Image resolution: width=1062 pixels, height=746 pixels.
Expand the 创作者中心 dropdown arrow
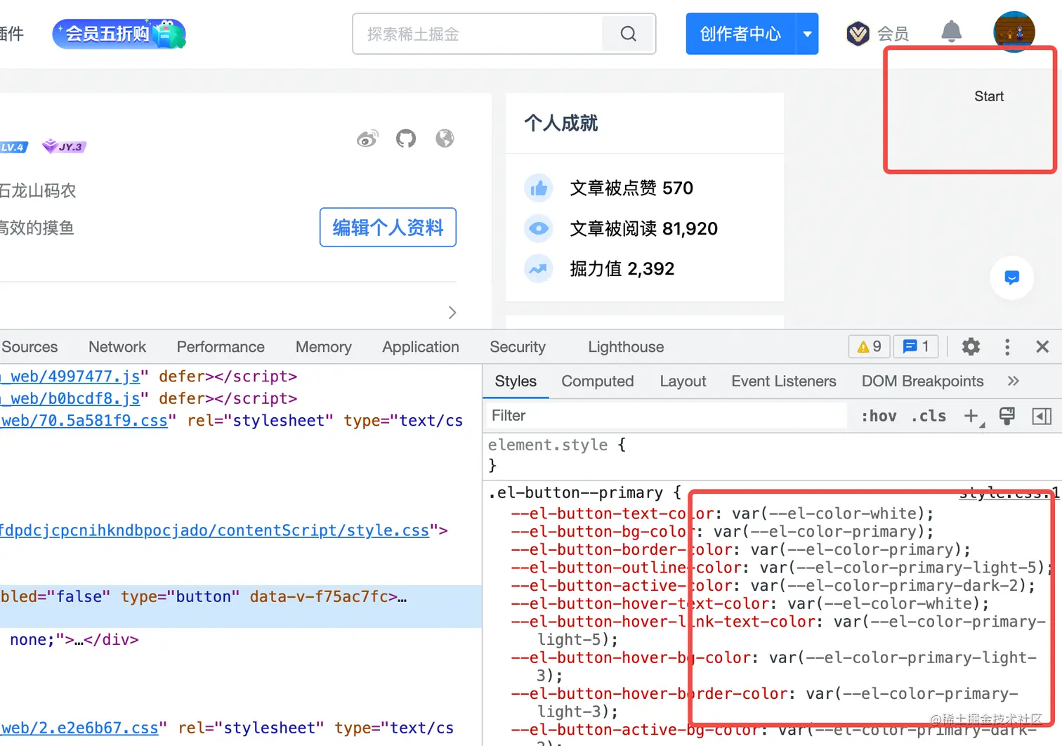point(807,34)
